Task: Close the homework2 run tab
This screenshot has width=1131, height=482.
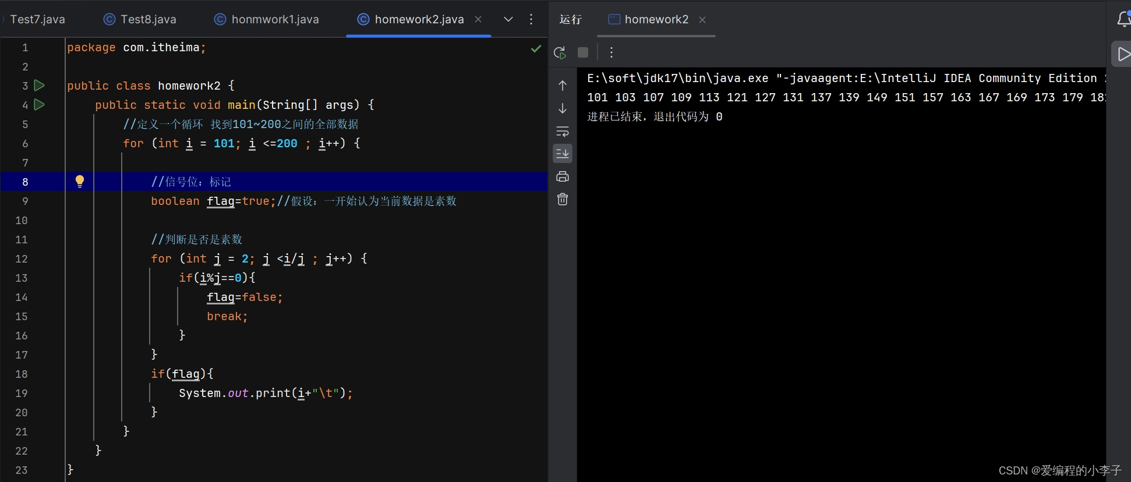Action: [x=702, y=20]
